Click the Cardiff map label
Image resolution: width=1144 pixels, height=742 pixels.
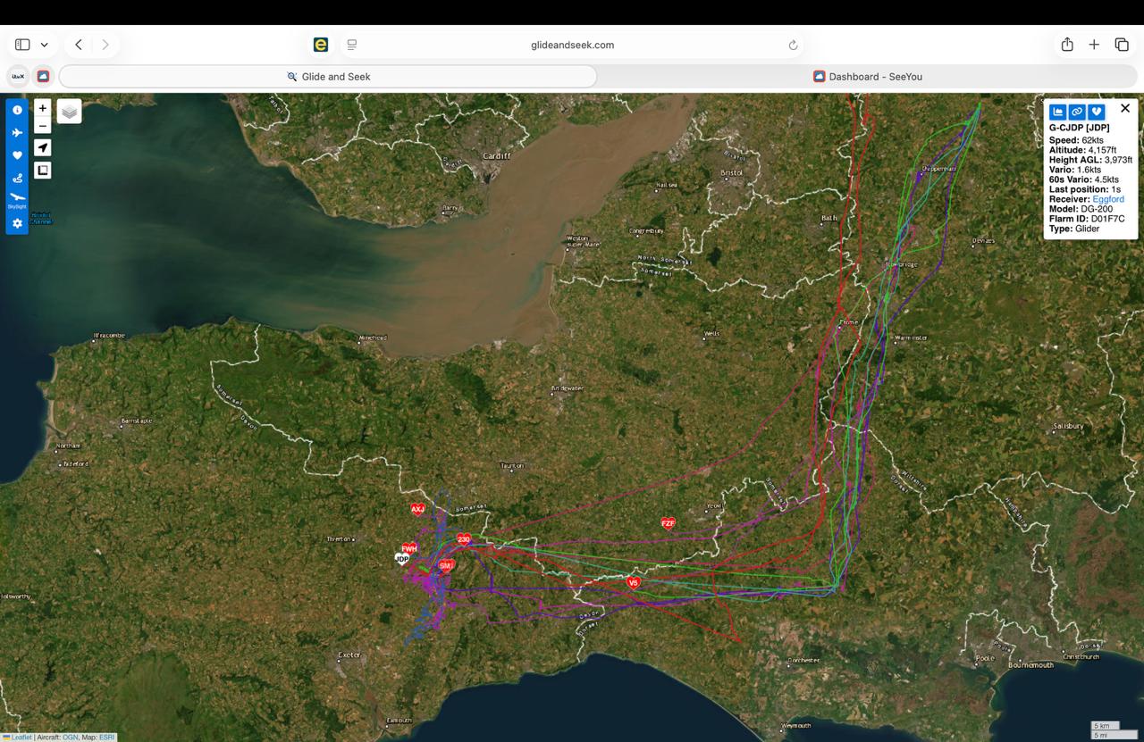click(x=497, y=155)
